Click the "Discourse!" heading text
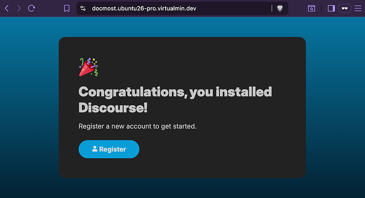This screenshot has height=198, width=365. pos(113,107)
